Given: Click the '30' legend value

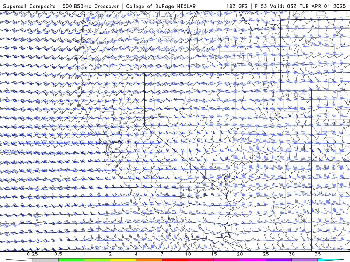Looking at the screenshot, I should [x=291, y=254].
